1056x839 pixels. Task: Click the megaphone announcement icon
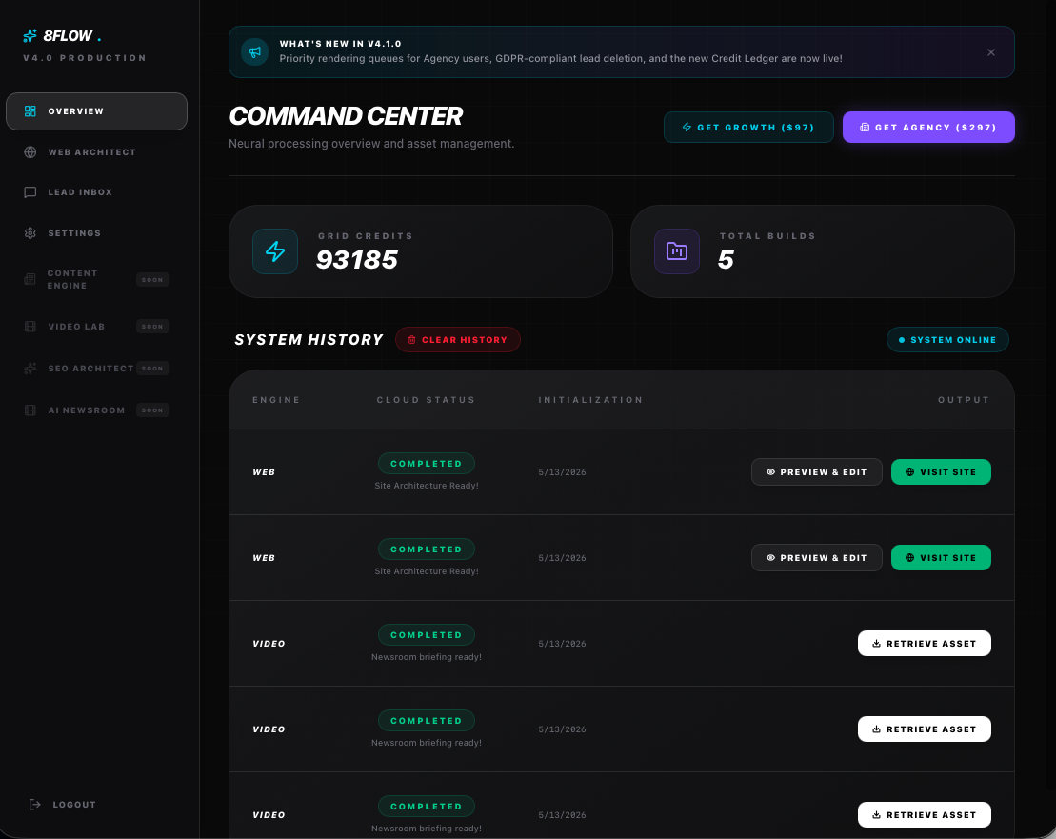[x=255, y=51]
